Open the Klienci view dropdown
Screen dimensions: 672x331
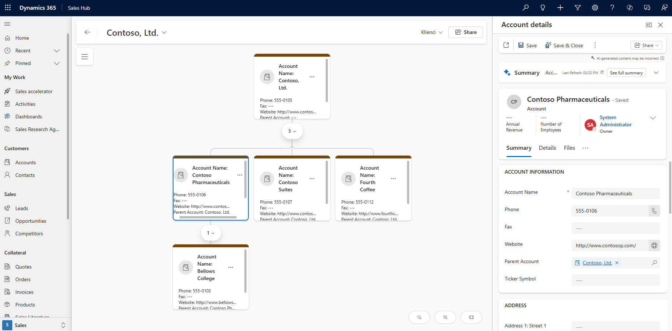point(432,32)
